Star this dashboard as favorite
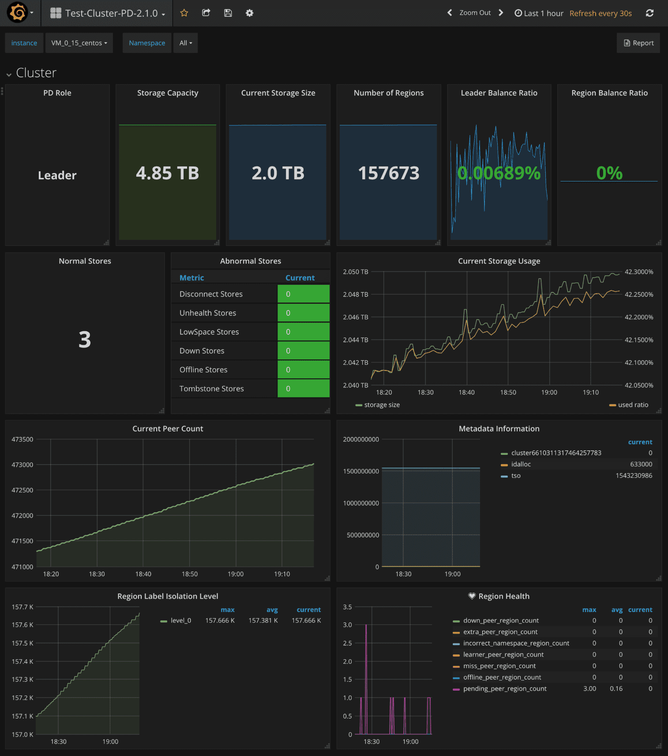 pyautogui.click(x=184, y=13)
